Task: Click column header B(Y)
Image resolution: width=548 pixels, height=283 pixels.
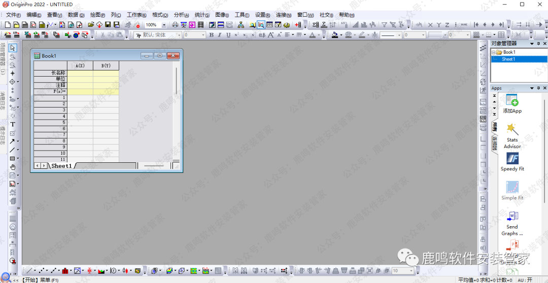Action: click(106, 65)
